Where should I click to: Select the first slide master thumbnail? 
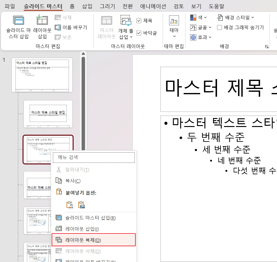coord(42,75)
